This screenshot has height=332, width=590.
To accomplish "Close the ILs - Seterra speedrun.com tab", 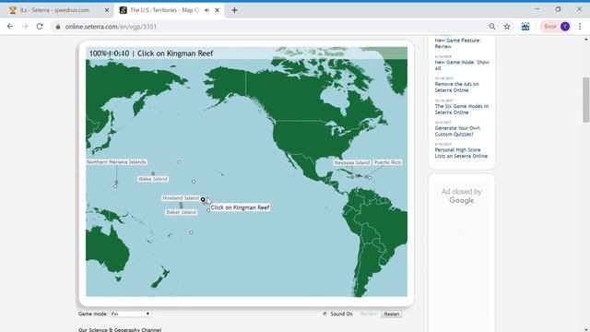I will click(x=107, y=10).
